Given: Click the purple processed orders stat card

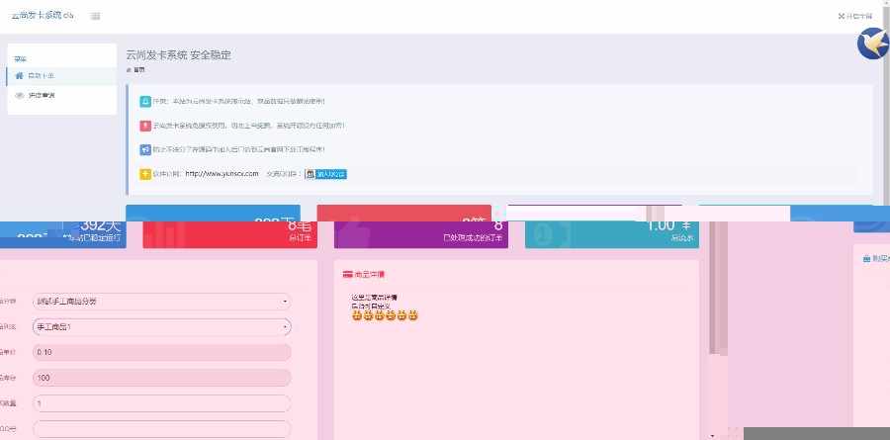Looking at the screenshot, I should pyautogui.click(x=421, y=234).
